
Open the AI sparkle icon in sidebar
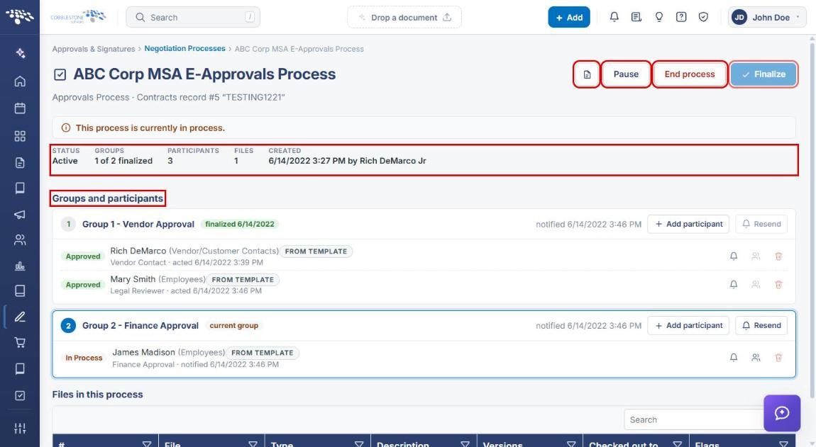click(20, 53)
